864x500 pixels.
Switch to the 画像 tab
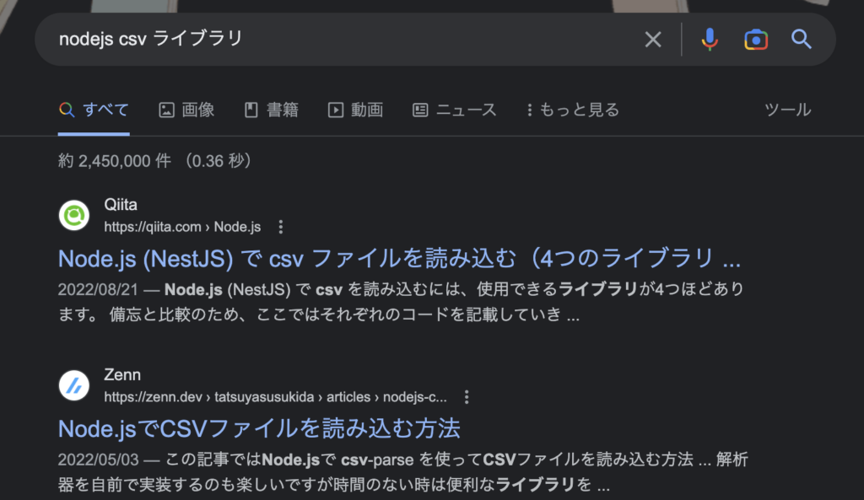point(186,110)
